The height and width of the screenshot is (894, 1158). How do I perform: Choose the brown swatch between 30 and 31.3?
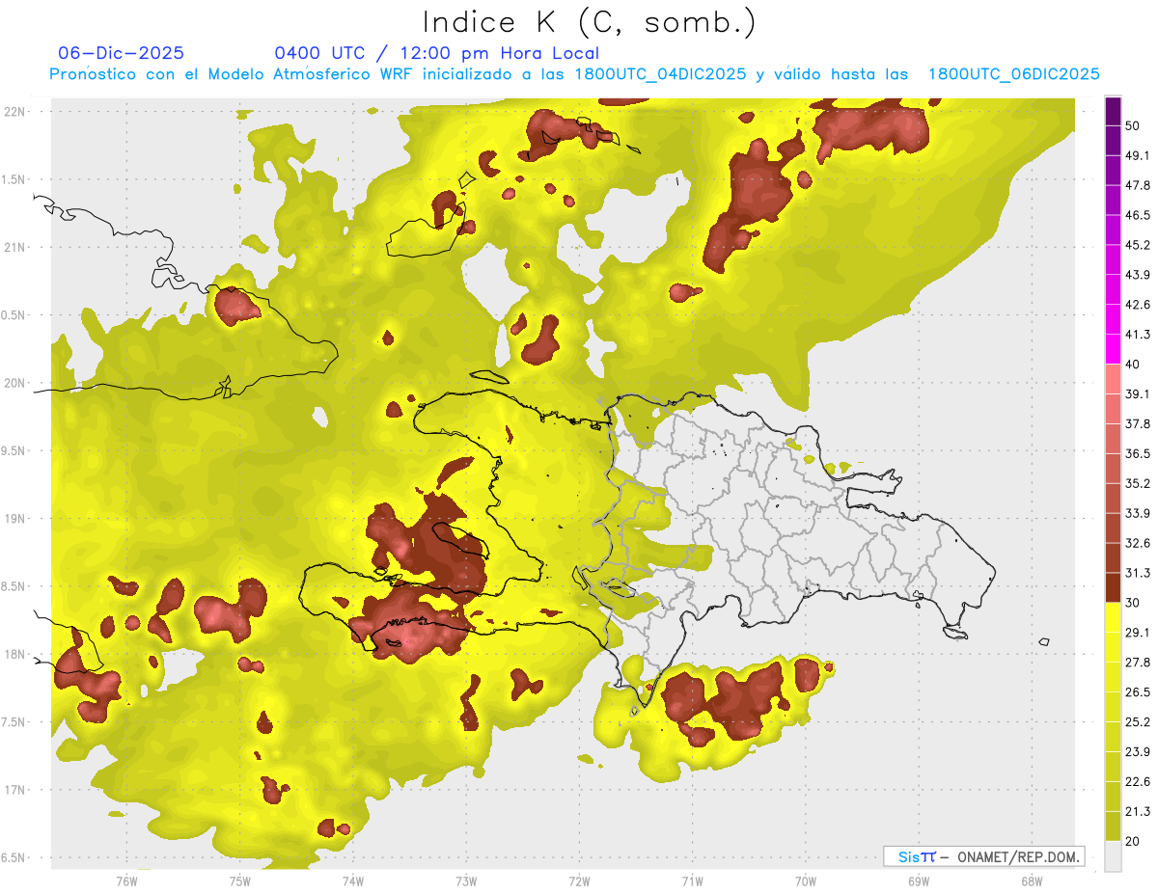point(1114,587)
